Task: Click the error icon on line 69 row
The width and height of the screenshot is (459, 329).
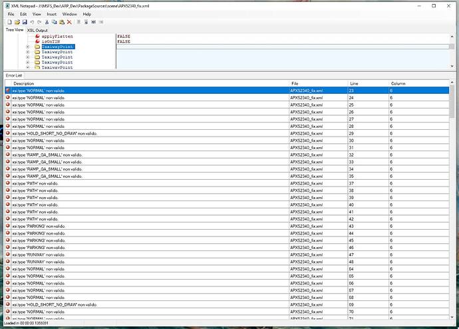Action: pos(8,304)
